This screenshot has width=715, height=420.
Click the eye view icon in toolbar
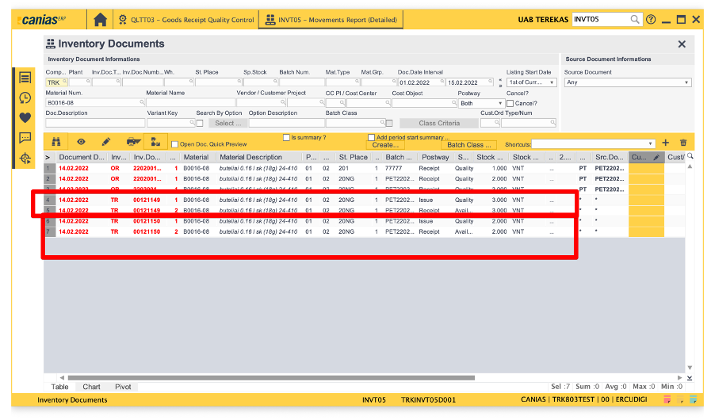(81, 142)
